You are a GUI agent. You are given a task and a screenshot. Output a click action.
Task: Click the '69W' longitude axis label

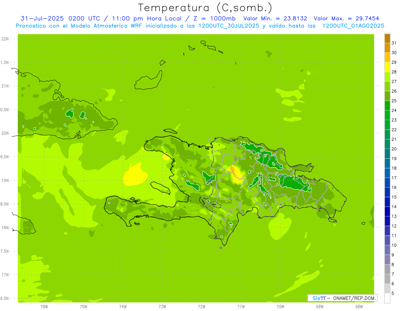(320, 306)
